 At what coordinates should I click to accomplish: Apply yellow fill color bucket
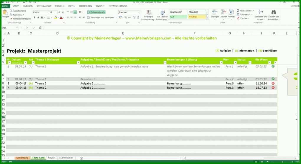56,17
